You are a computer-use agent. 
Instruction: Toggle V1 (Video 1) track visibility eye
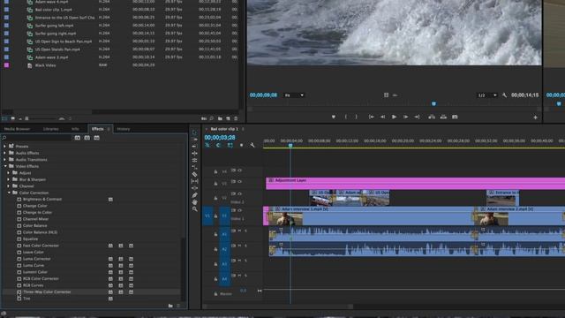click(239, 210)
